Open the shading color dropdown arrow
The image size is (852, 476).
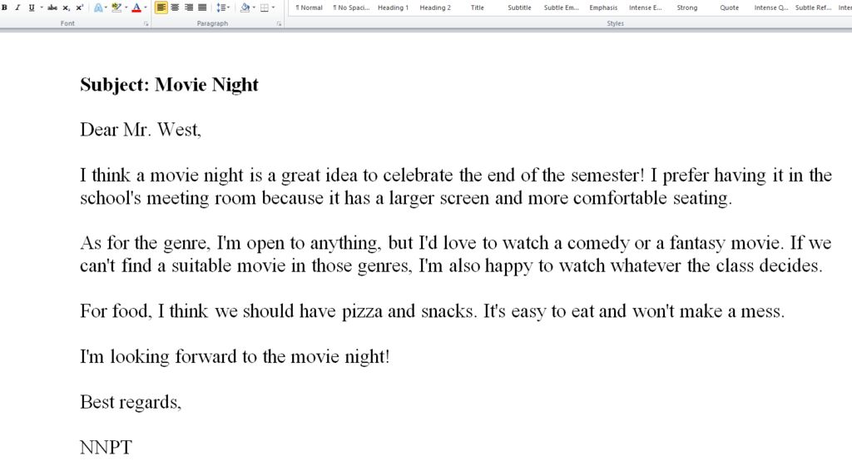pyautogui.click(x=254, y=7)
